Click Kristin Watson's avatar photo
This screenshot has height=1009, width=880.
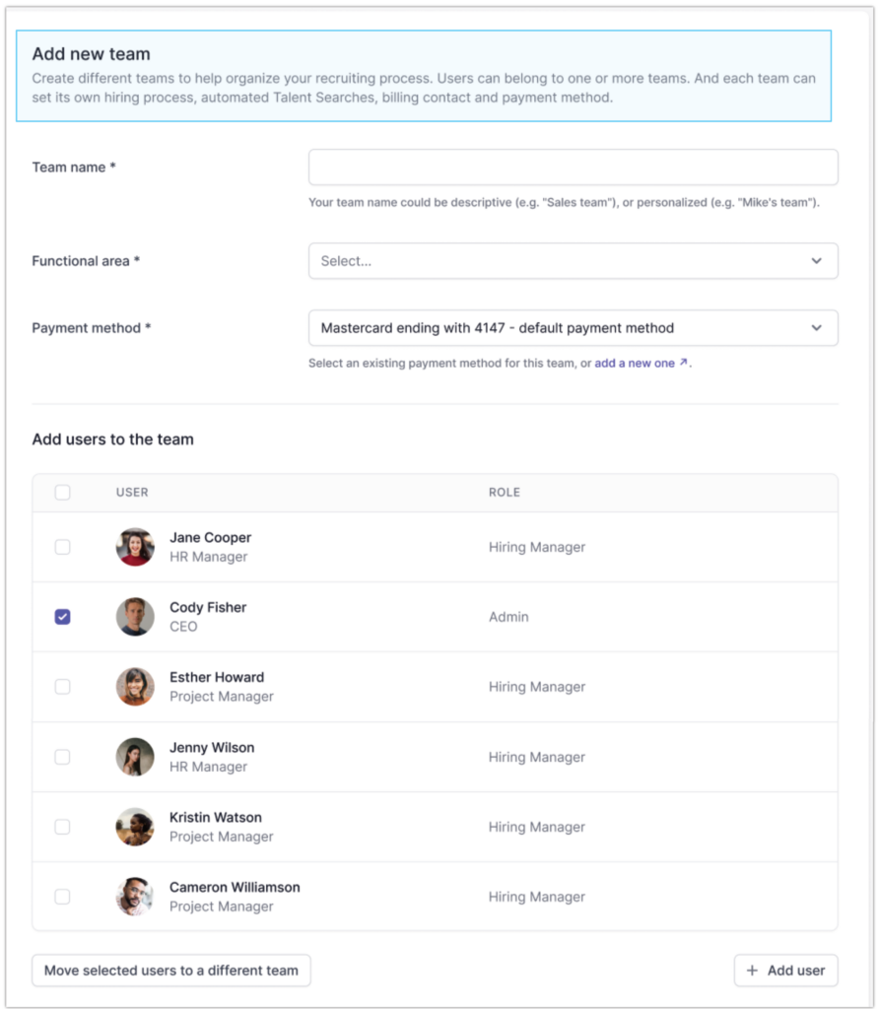coord(135,827)
